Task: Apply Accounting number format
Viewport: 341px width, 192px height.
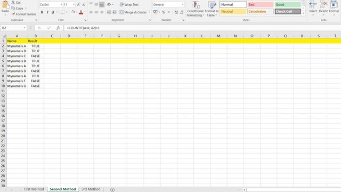Action: point(155,12)
